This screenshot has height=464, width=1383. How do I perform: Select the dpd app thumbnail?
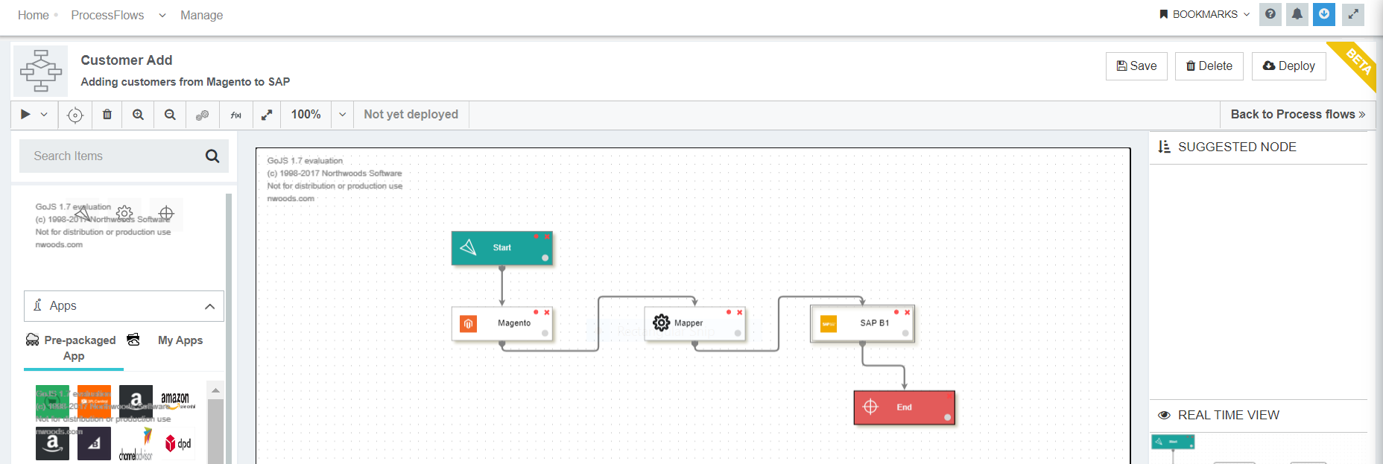click(178, 444)
